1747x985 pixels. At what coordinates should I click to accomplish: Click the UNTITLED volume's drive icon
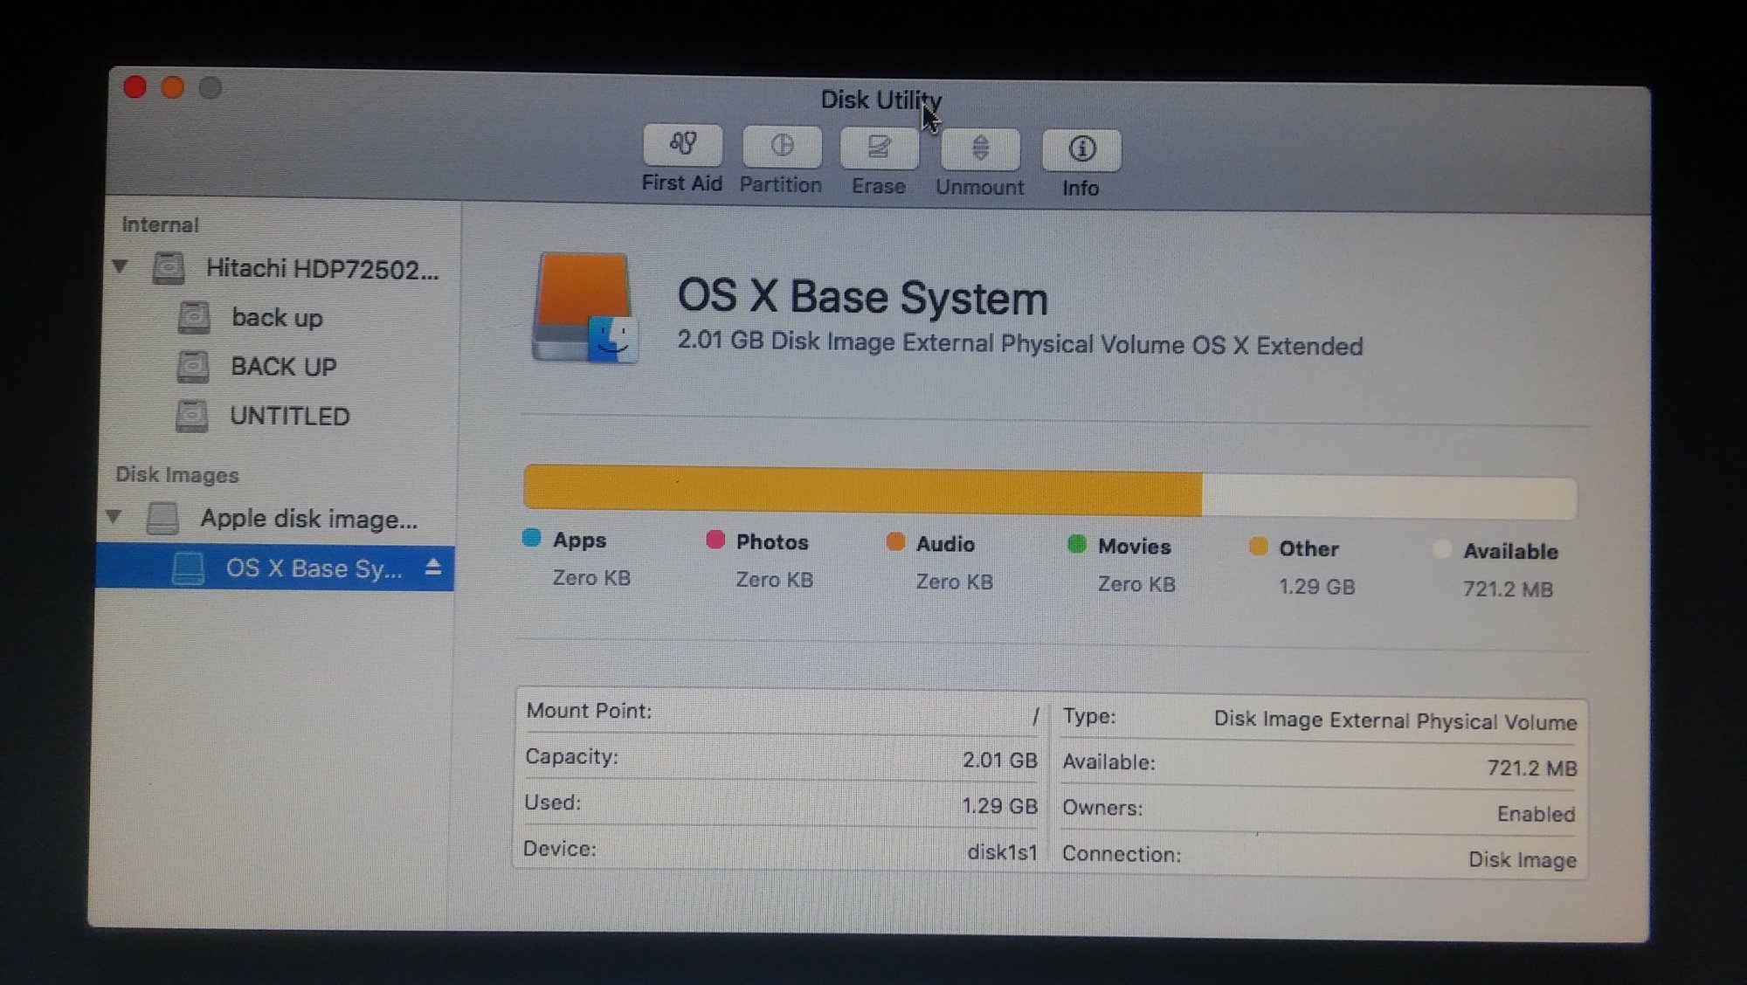[191, 416]
